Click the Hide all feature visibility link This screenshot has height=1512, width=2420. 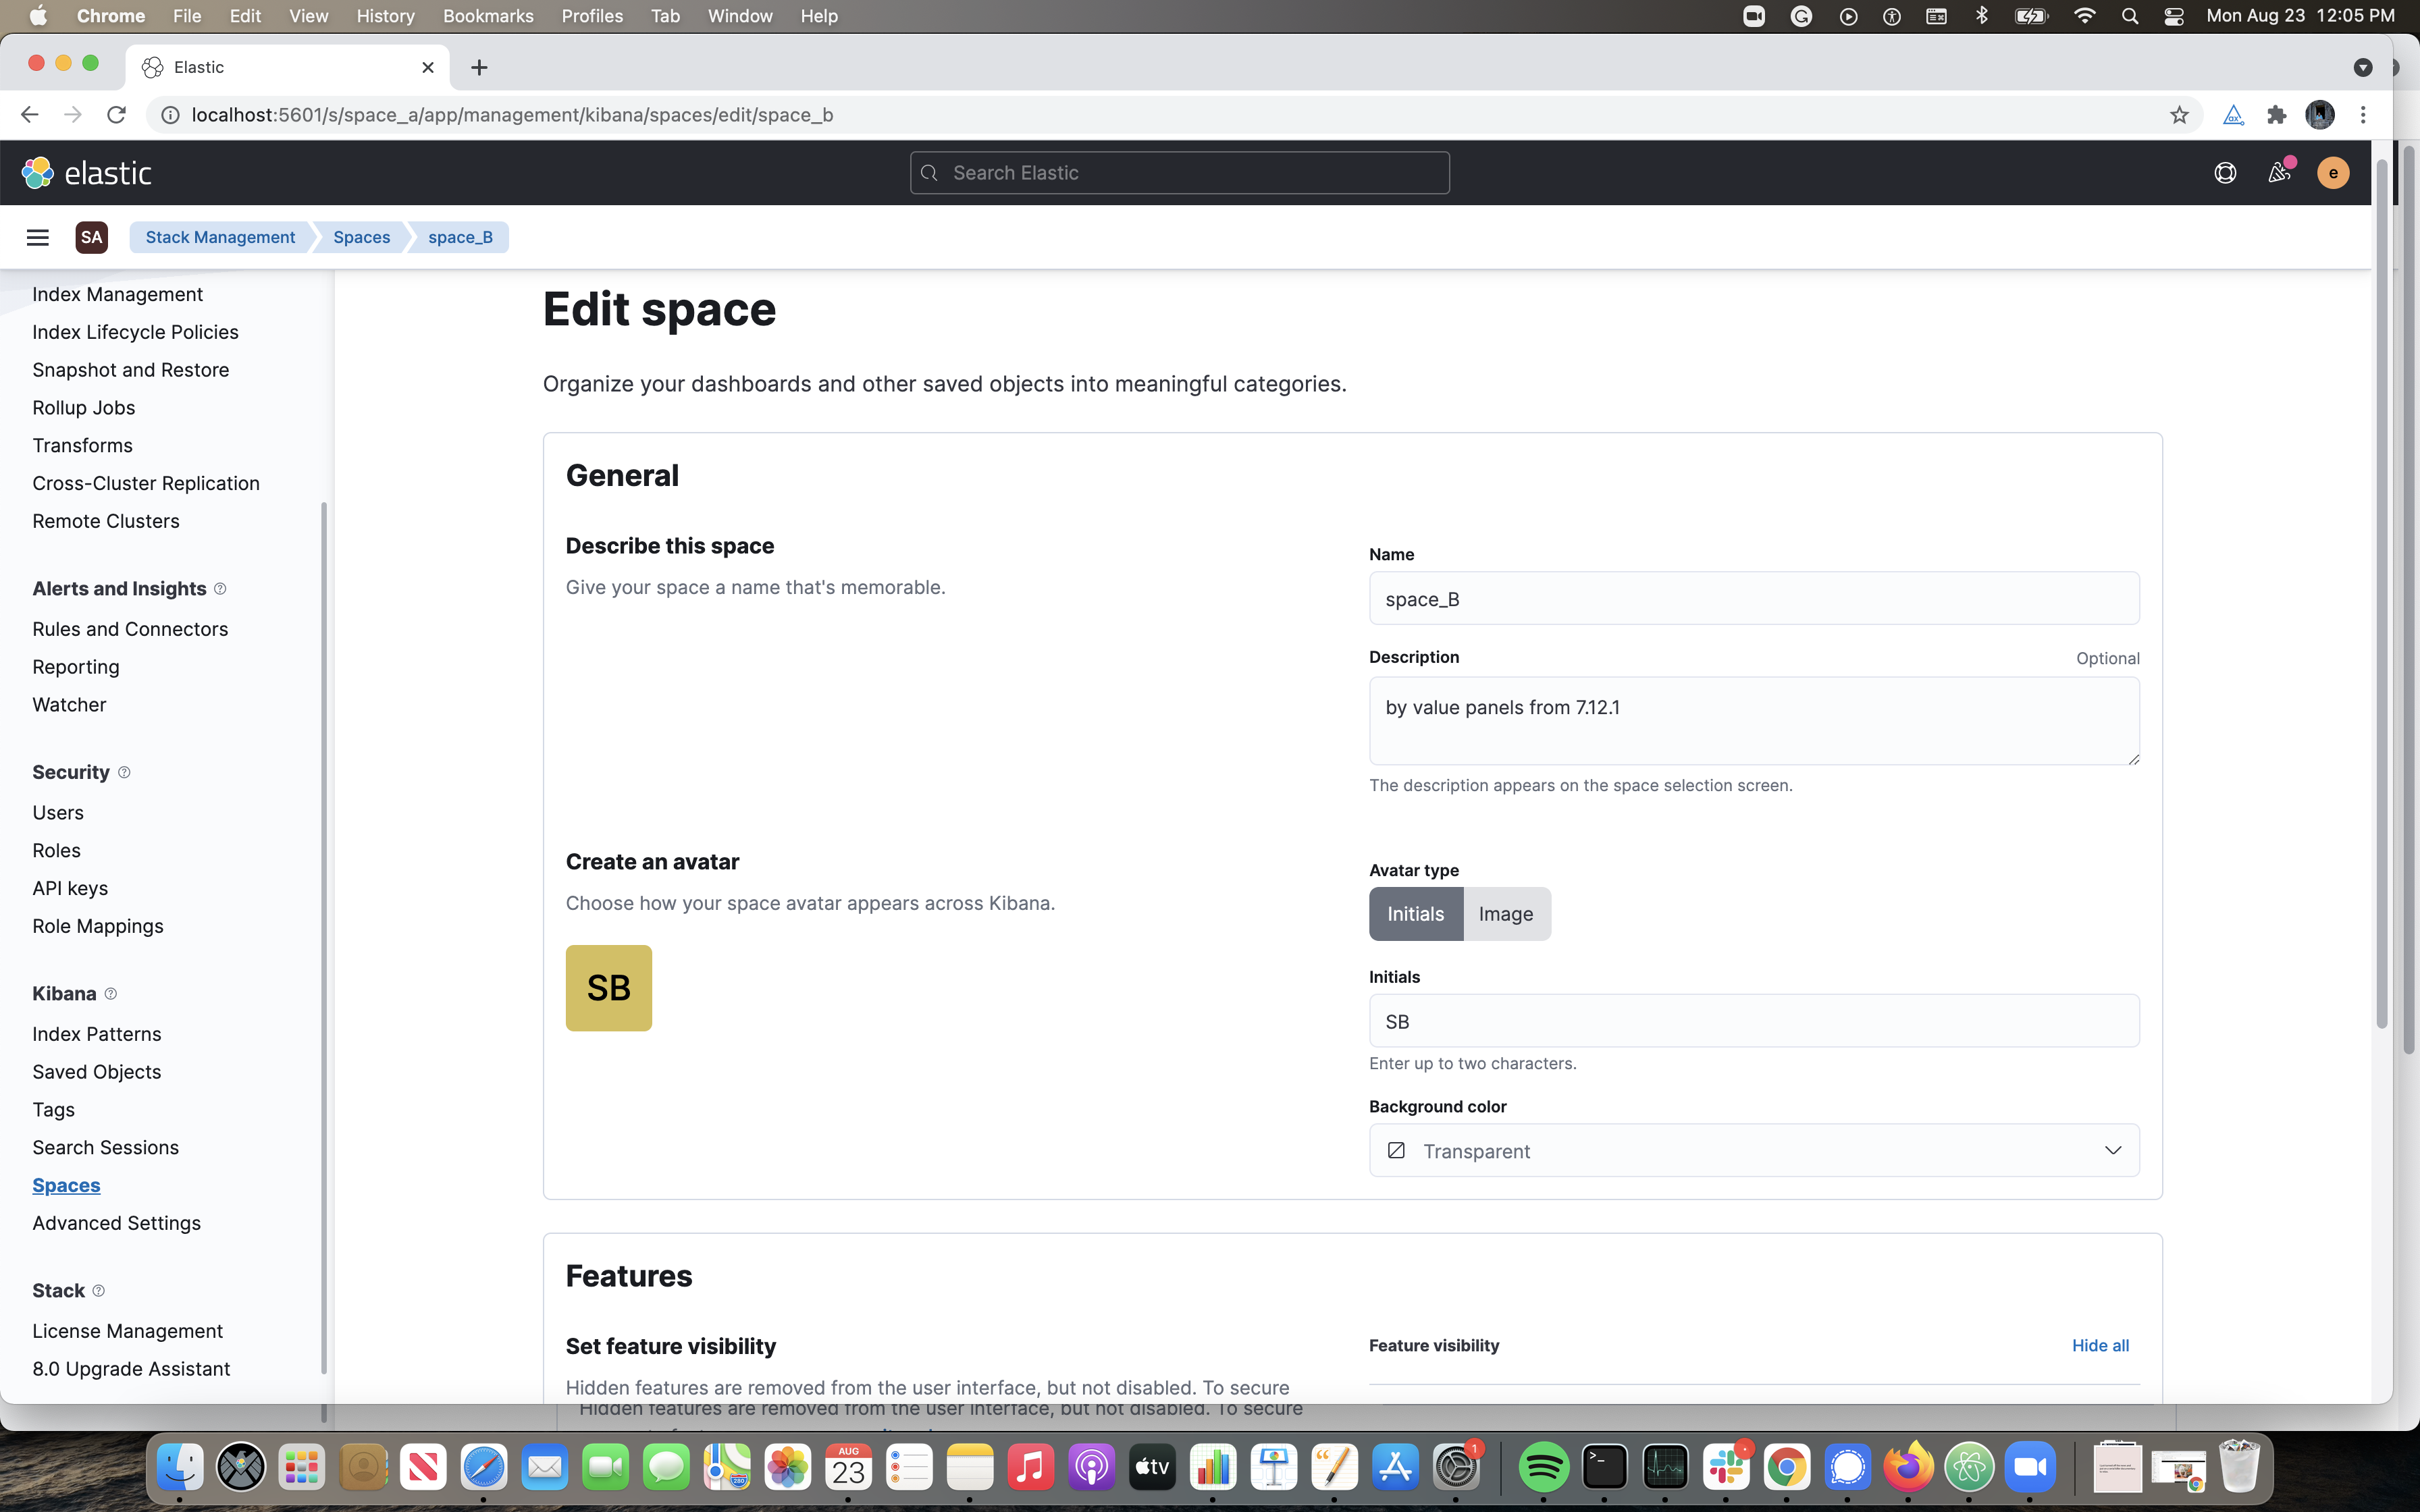[2100, 1345]
